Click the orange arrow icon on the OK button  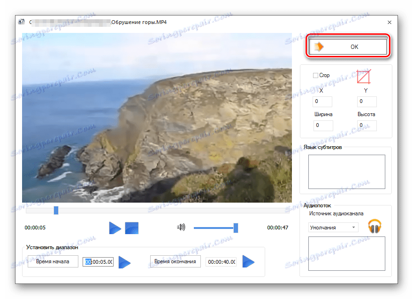click(319, 47)
